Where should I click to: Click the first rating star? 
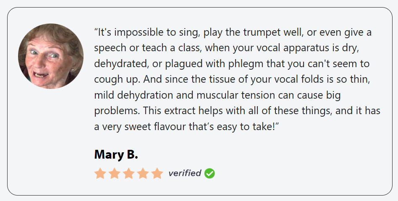coord(100,174)
